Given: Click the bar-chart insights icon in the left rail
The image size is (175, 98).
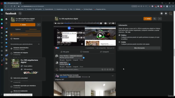Looking at the screenshot, I should (x=6, y=28).
